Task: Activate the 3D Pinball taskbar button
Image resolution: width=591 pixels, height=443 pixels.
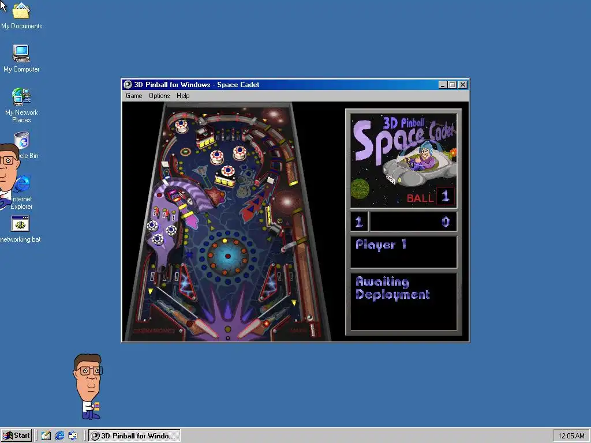Action: [x=134, y=436]
